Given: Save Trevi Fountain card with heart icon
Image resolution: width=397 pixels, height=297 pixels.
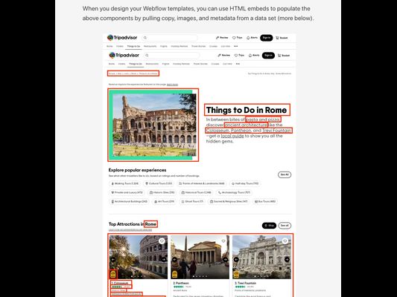Looking at the screenshot, I should pos(285,241).
